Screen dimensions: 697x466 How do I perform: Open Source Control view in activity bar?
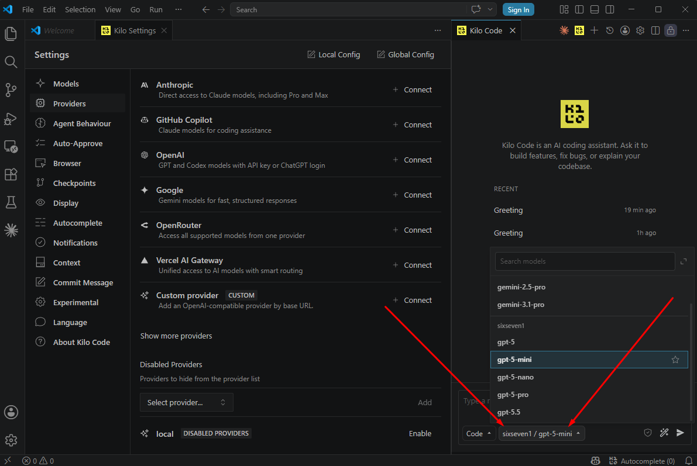coord(11,89)
